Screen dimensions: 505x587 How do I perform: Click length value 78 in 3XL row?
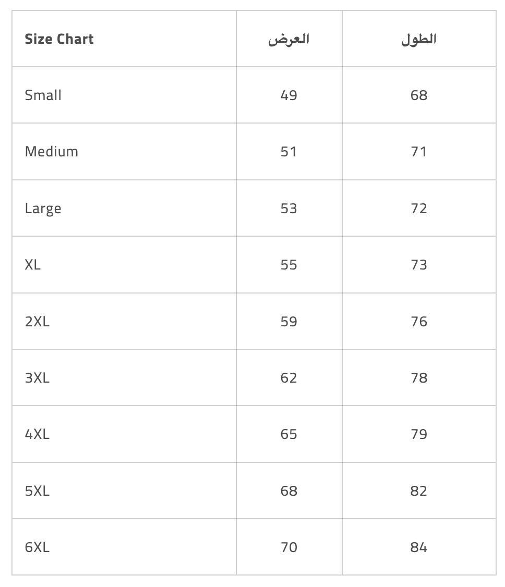pos(418,377)
